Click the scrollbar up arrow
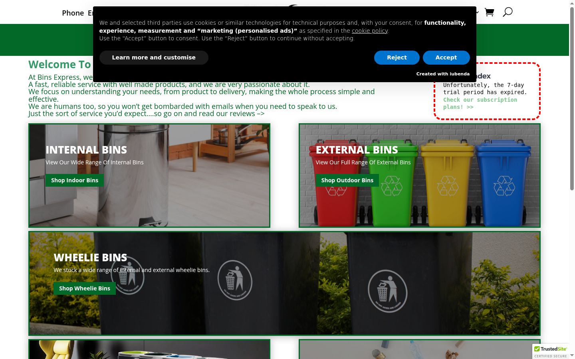Screen dimensions: 575x359 point(572,3)
